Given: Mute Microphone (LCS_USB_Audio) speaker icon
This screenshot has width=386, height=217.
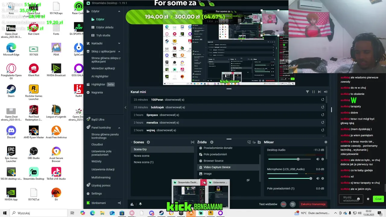Looking at the screenshot, I should [318, 178].
